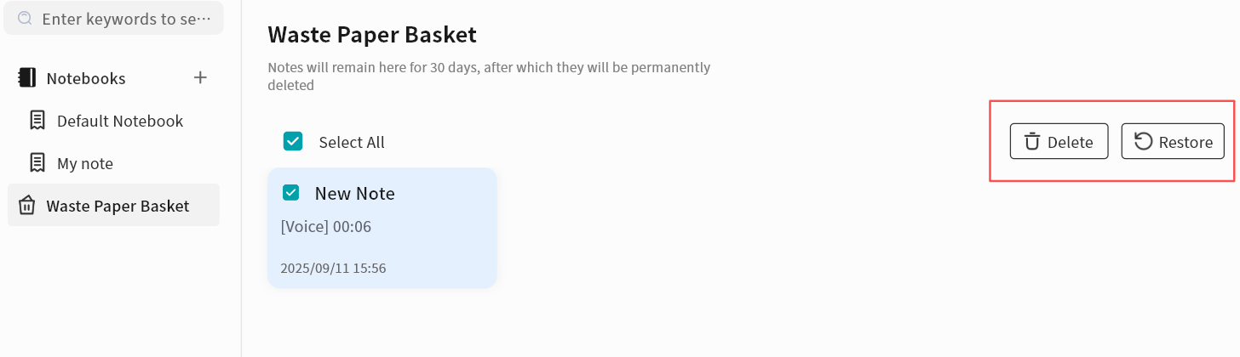Click the Select All label text
Viewport: 1240px width, 357px height.
click(352, 143)
